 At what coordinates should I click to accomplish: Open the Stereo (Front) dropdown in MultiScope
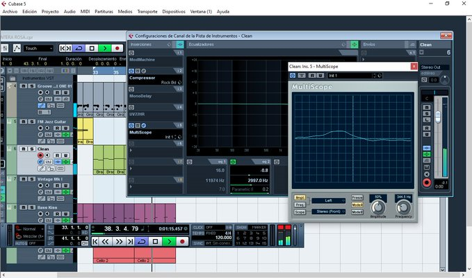[x=329, y=211]
